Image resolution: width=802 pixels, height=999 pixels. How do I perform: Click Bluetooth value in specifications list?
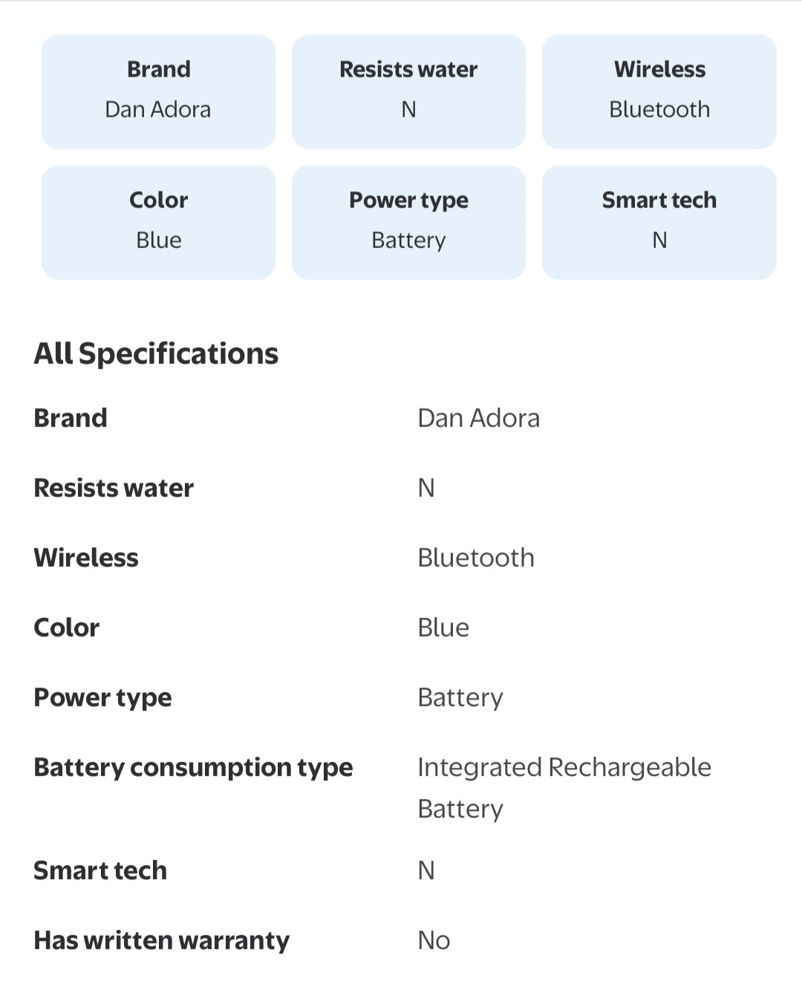[476, 558]
